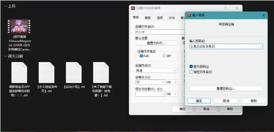274x132 pixels.
Task: Switch to the 常规 tab
Action: pos(136,17)
